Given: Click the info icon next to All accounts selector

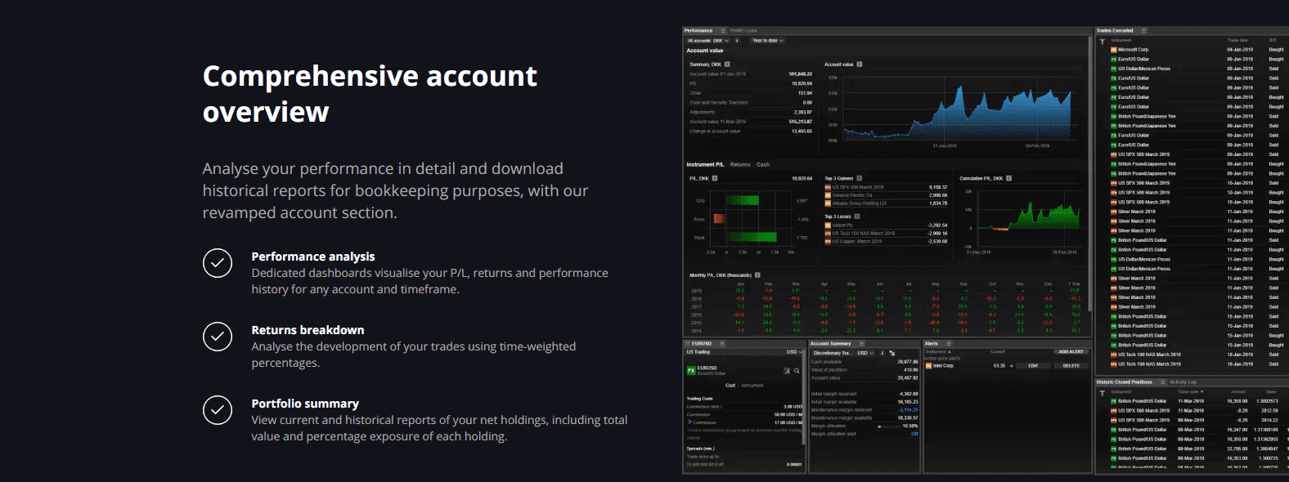Looking at the screenshot, I should click(x=737, y=40).
